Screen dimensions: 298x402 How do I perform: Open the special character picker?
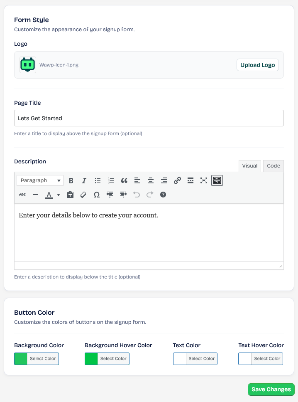click(x=97, y=195)
